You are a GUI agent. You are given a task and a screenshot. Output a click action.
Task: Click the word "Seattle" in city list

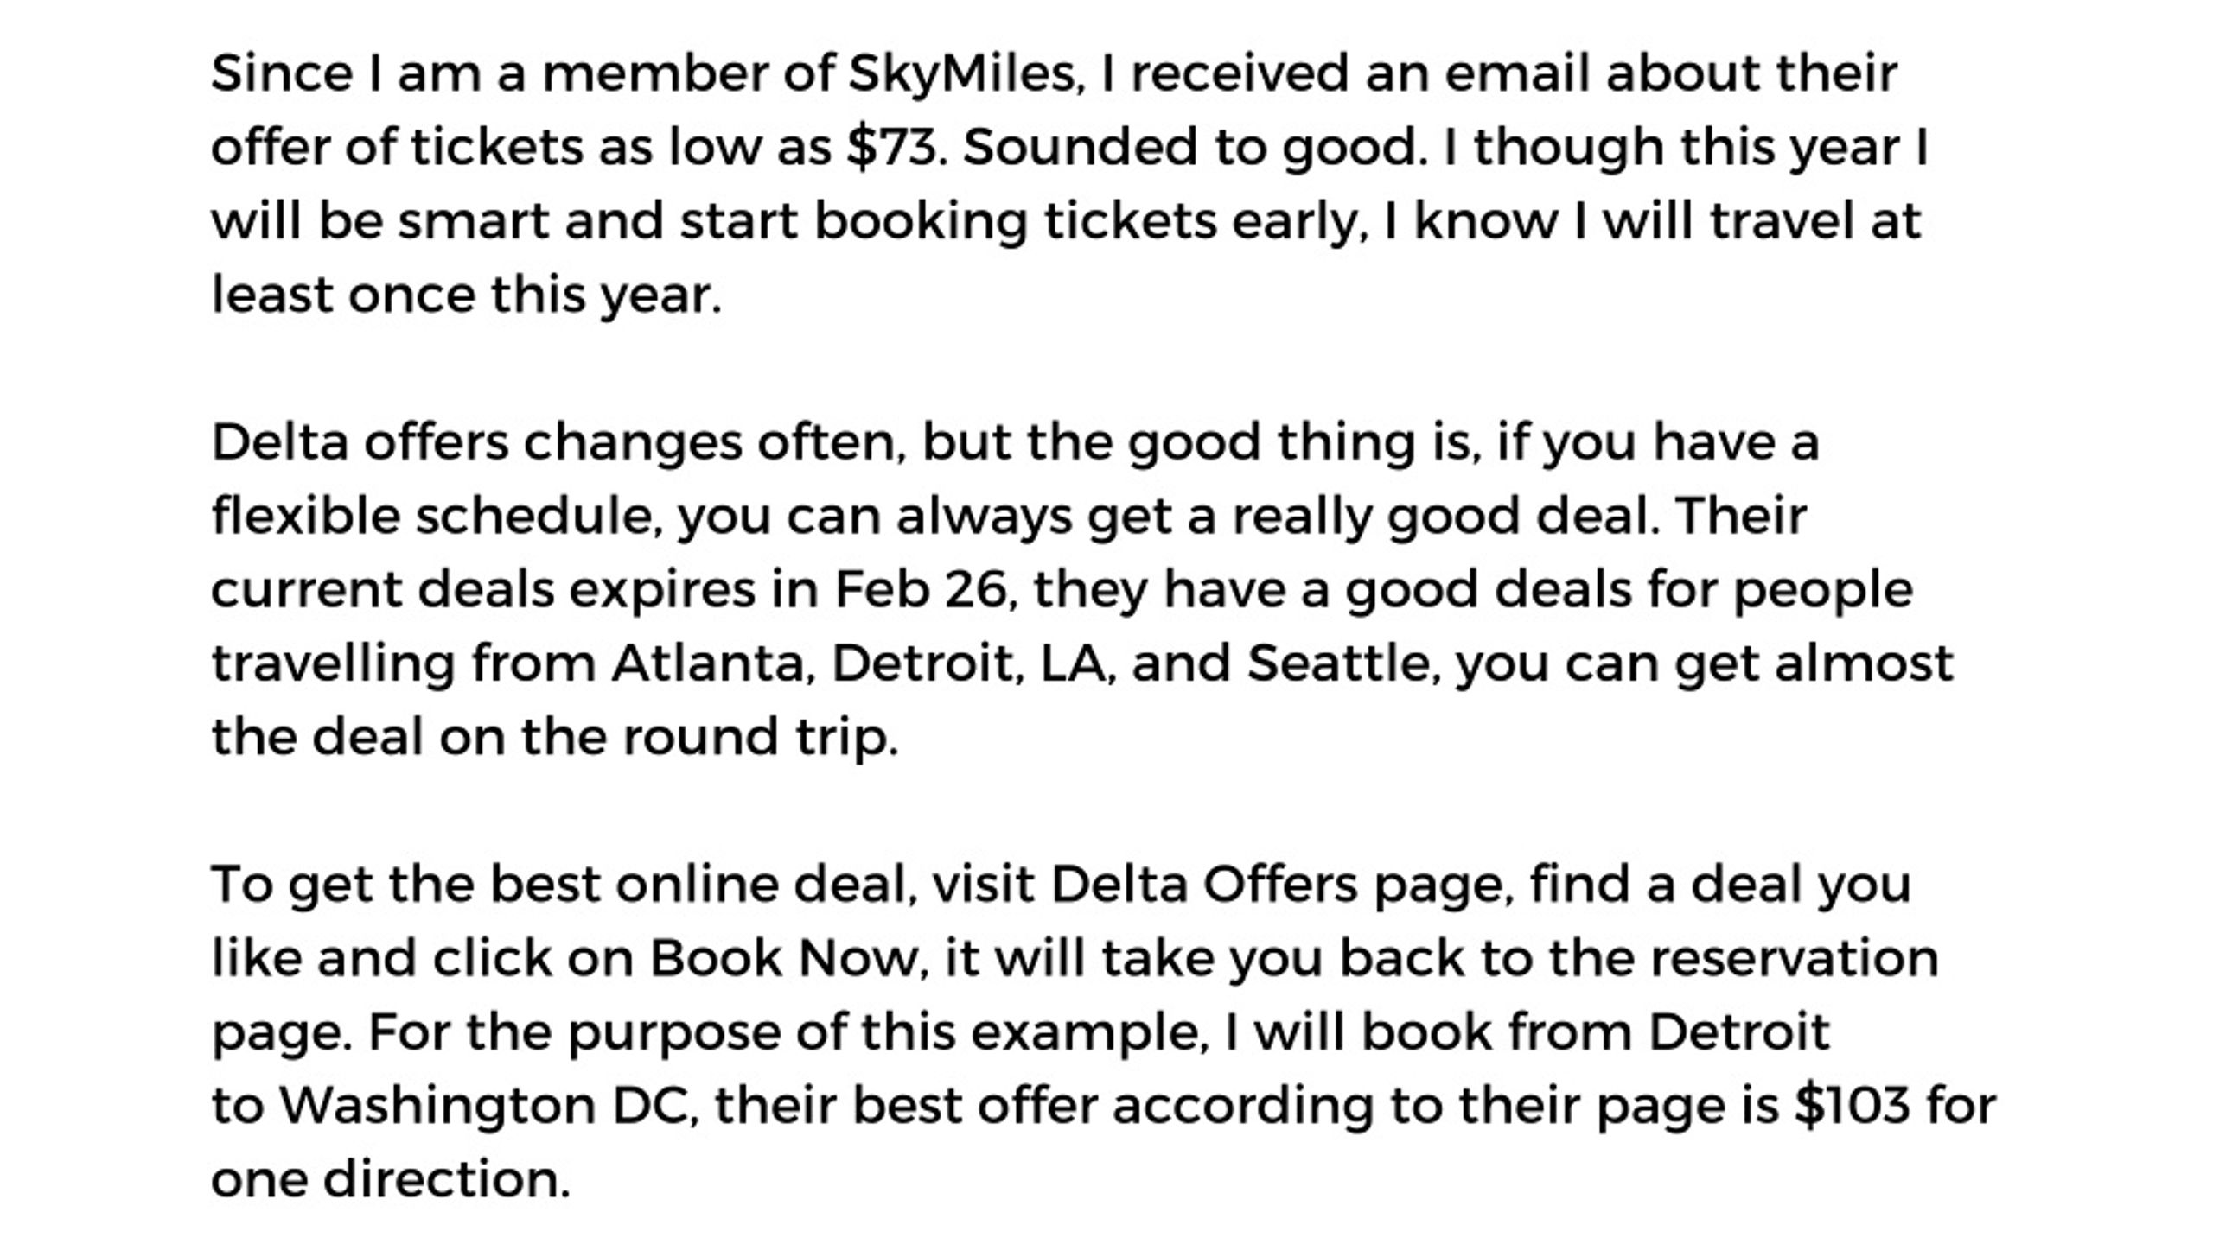[1339, 664]
